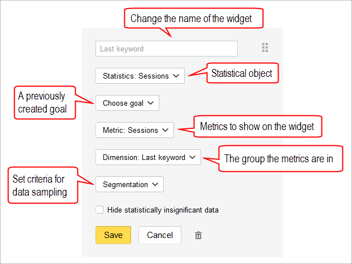Click the 'Change the name of the widget' callout
The width and height of the screenshot is (352, 264).
pos(193,19)
